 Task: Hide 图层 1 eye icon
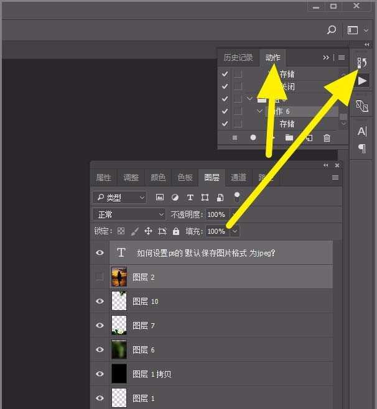tap(100, 398)
